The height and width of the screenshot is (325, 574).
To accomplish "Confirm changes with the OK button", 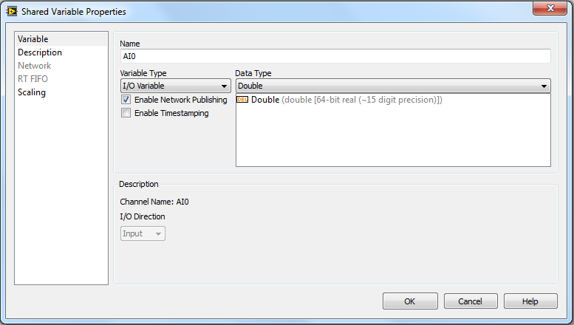I will 410,301.
